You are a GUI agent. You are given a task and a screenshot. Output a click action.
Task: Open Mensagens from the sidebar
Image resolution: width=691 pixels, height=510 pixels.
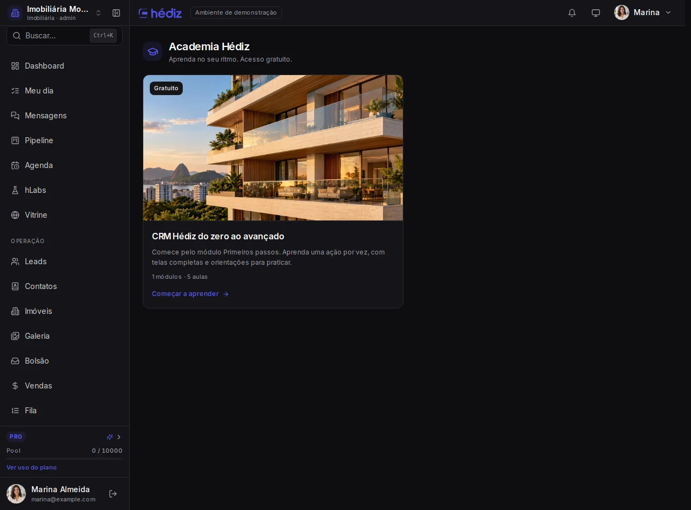64,116
